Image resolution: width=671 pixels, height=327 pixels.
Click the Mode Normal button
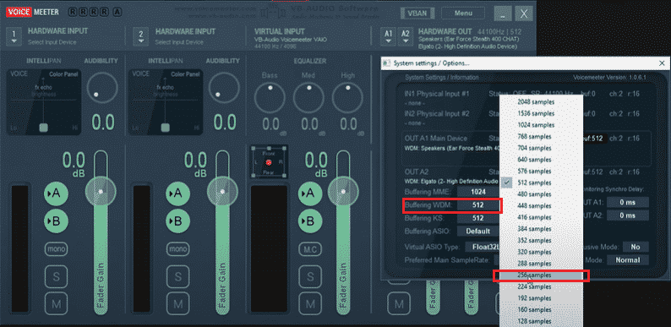point(628,259)
